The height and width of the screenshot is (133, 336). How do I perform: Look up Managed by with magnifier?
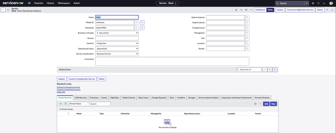(x=247, y=33)
